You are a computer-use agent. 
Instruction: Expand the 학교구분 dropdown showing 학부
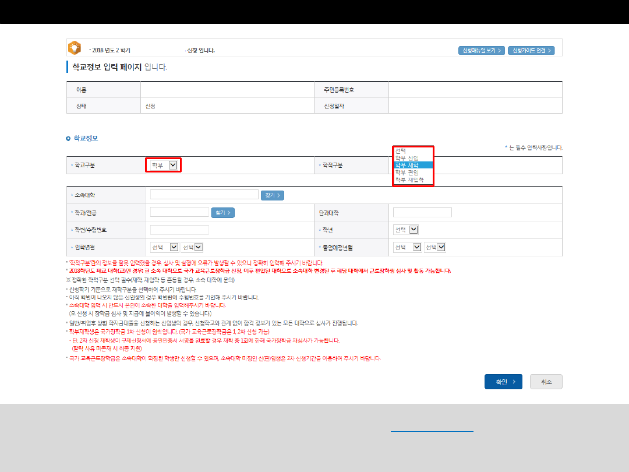click(164, 165)
